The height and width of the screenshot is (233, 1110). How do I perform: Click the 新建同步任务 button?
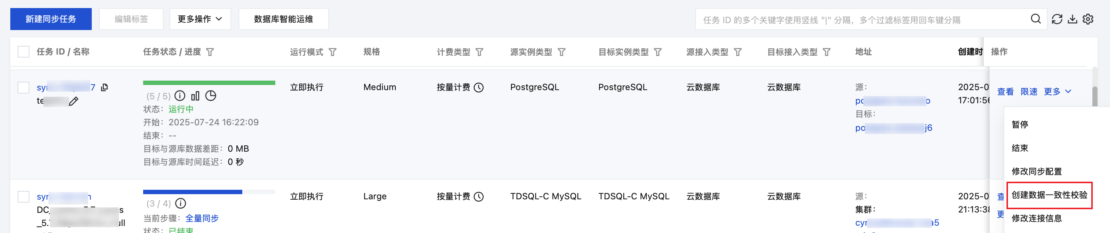(x=51, y=19)
